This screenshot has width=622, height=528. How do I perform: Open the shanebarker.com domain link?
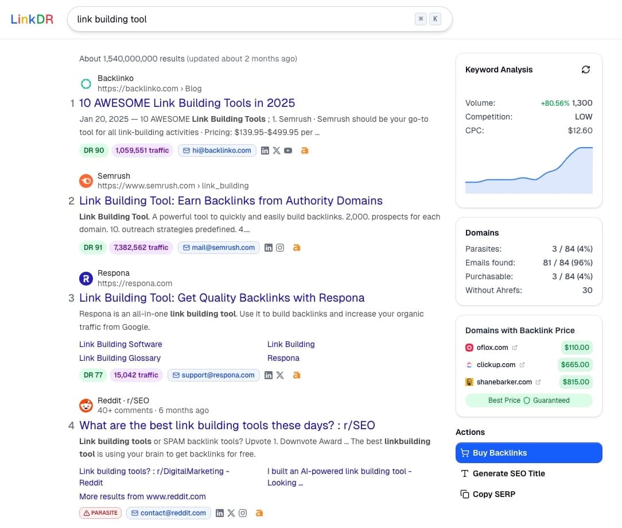click(x=504, y=382)
